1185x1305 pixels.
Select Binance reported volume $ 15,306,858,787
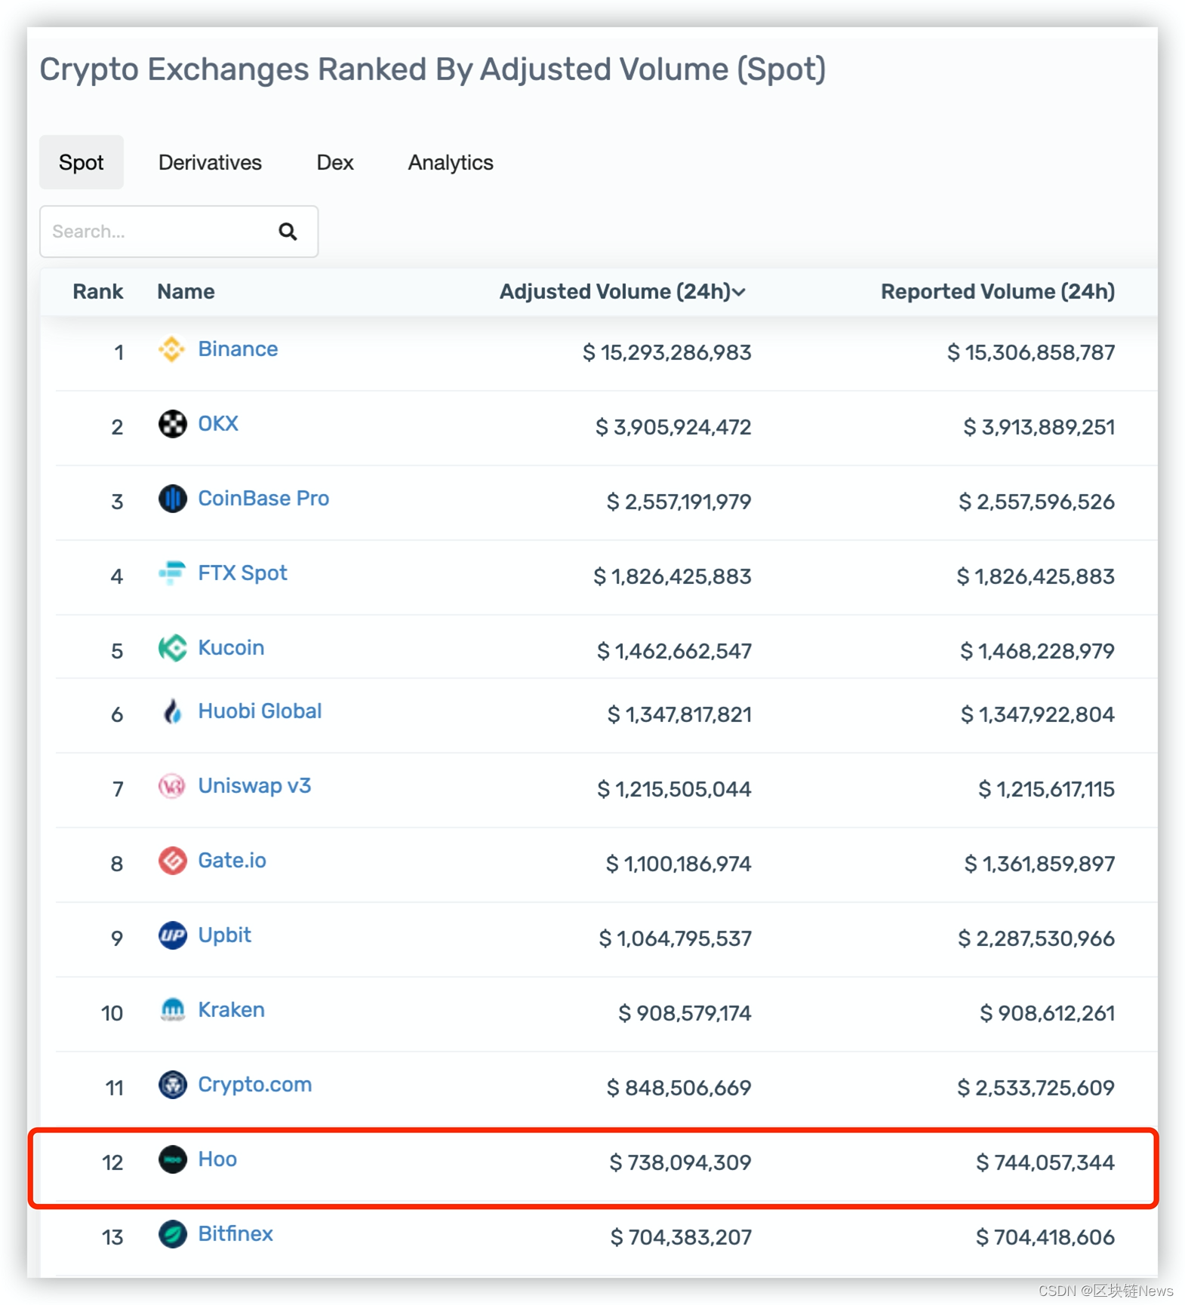pyautogui.click(x=1031, y=352)
